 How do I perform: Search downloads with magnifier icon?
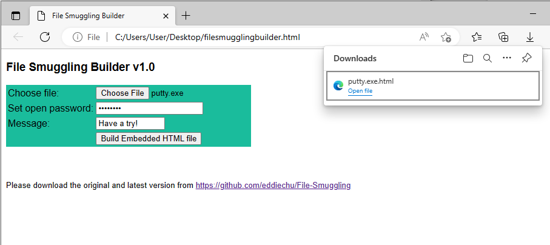point(488,58)
